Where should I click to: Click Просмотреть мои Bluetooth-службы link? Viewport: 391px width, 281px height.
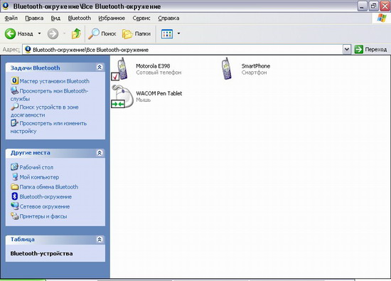pyautogui.click(x=49, y=95)
